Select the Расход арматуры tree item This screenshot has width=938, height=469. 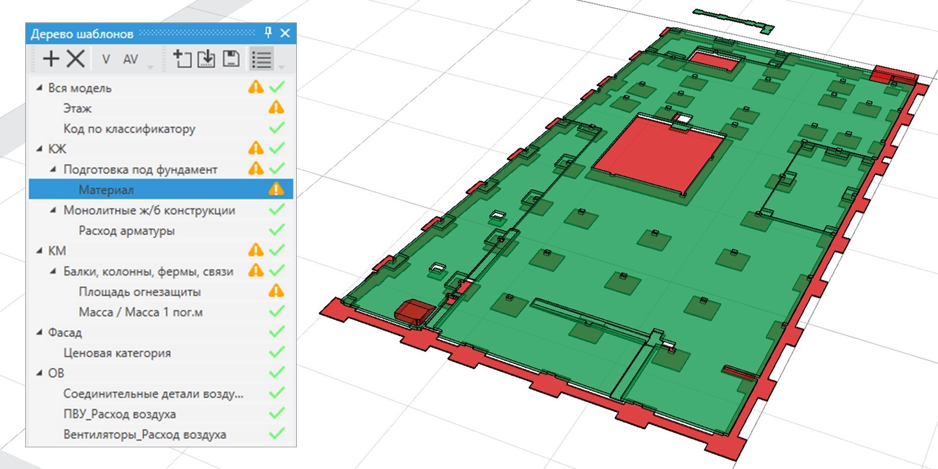point(127,231)
